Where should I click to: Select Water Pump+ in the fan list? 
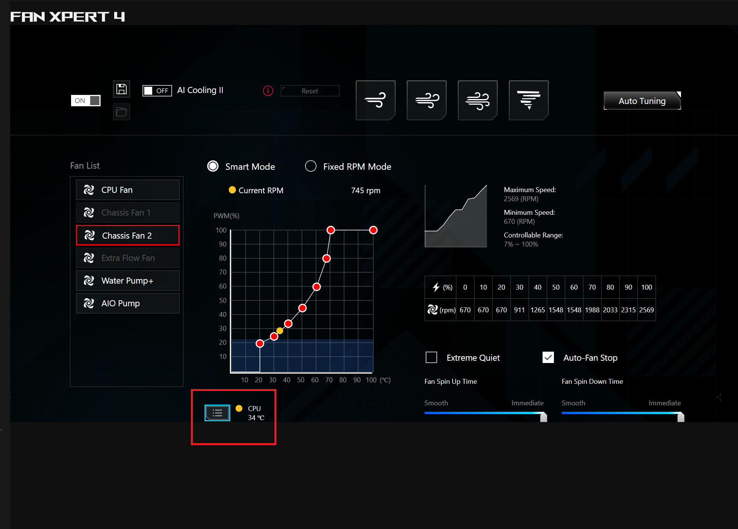click(128, 281)
